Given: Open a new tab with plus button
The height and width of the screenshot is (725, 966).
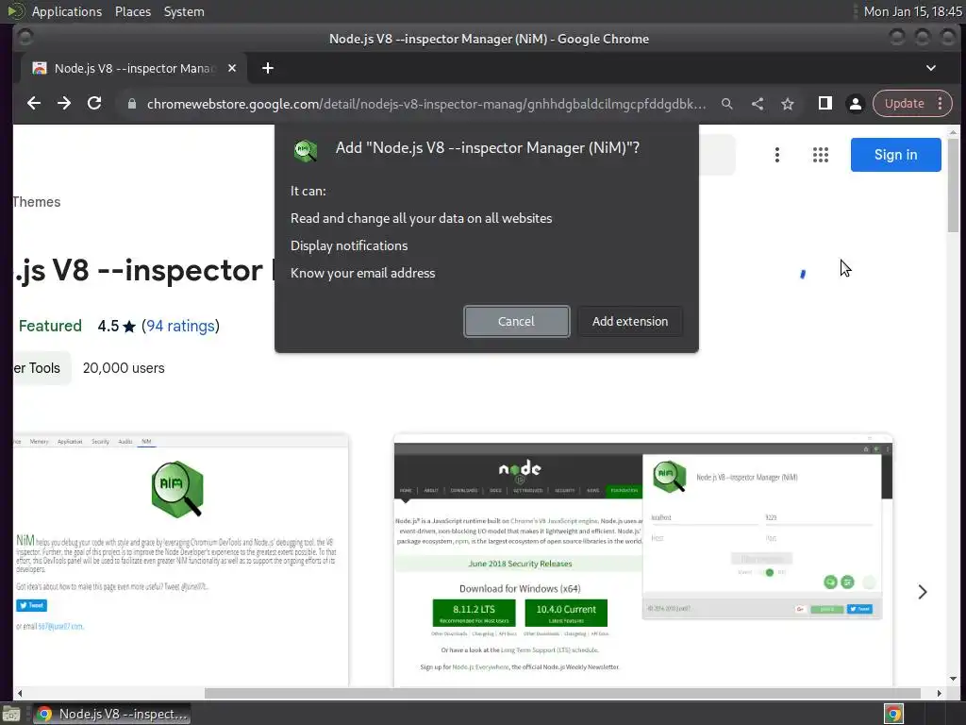Looking at the screenshot, I should 267,68.
